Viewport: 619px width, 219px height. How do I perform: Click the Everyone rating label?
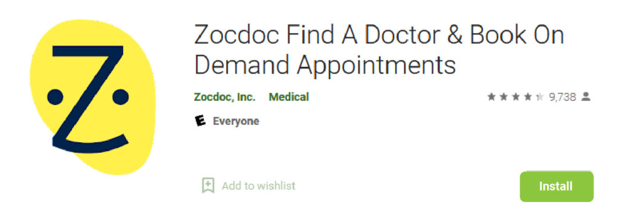[236, 121]
